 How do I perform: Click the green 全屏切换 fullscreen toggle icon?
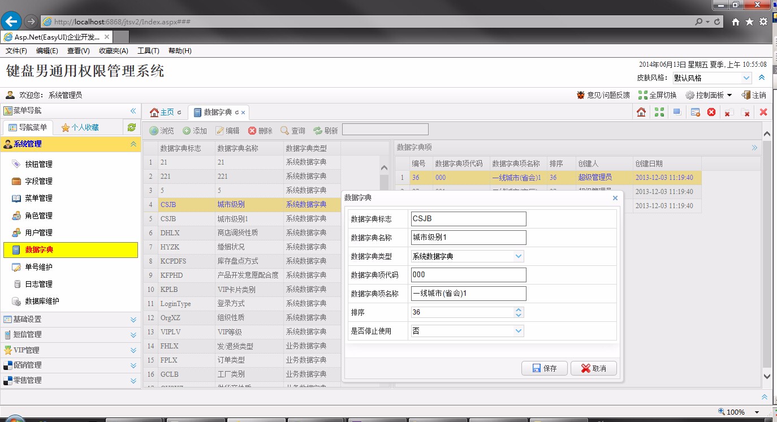point(642,94)
